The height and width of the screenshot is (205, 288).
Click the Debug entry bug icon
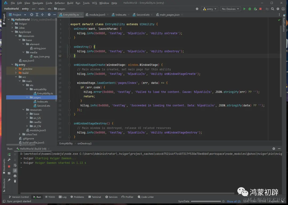250,9
